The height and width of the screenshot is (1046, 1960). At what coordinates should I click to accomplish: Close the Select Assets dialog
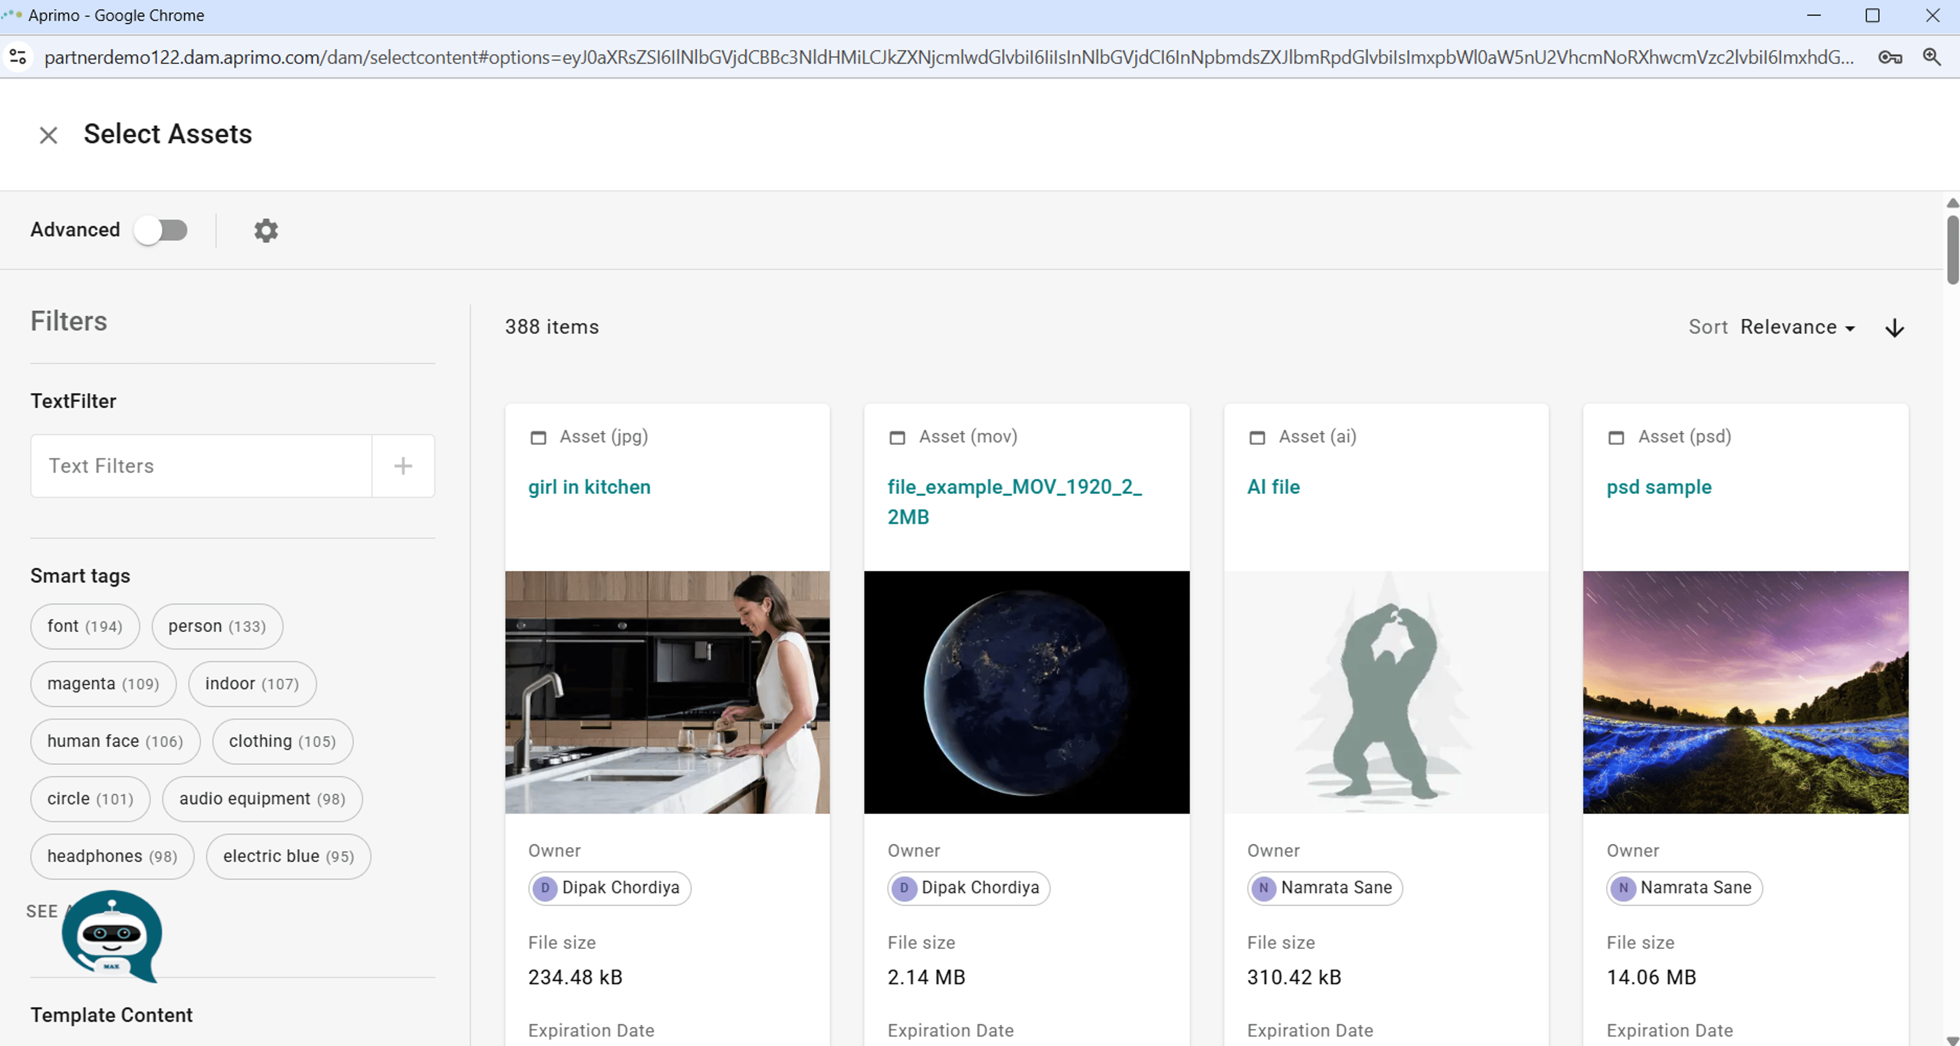pos(48,135)
